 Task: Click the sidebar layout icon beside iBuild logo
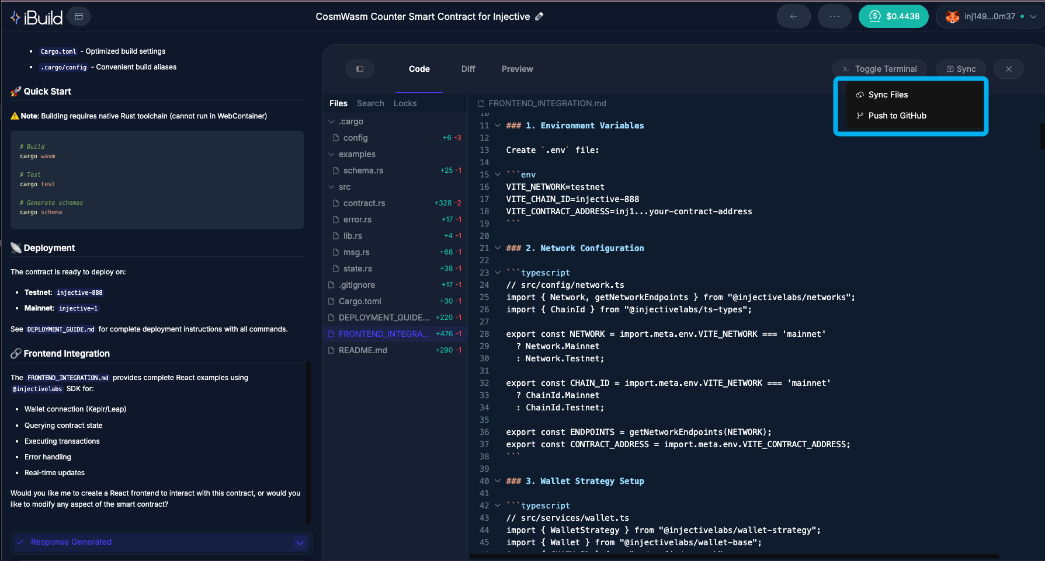79,16
